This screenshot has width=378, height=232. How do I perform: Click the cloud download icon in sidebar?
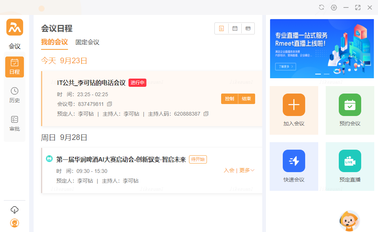[x=15, y=210]
